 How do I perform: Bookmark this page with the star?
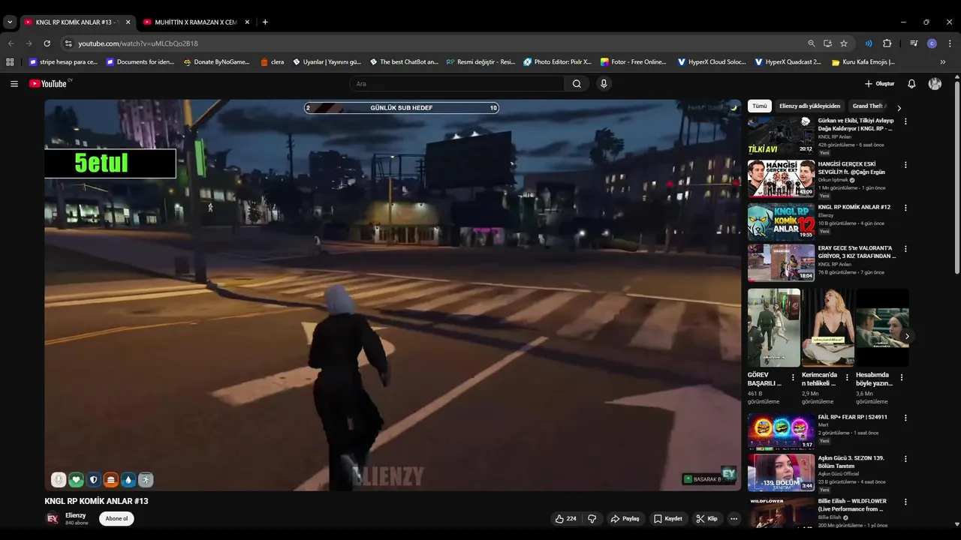tap(844, 43)
